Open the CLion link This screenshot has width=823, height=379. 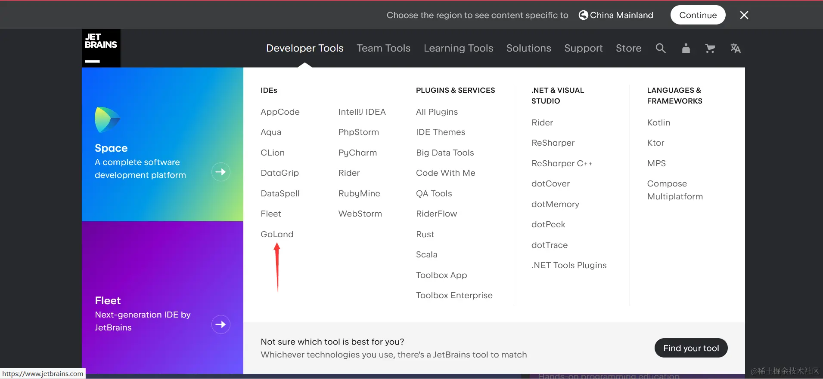point(273,153)
